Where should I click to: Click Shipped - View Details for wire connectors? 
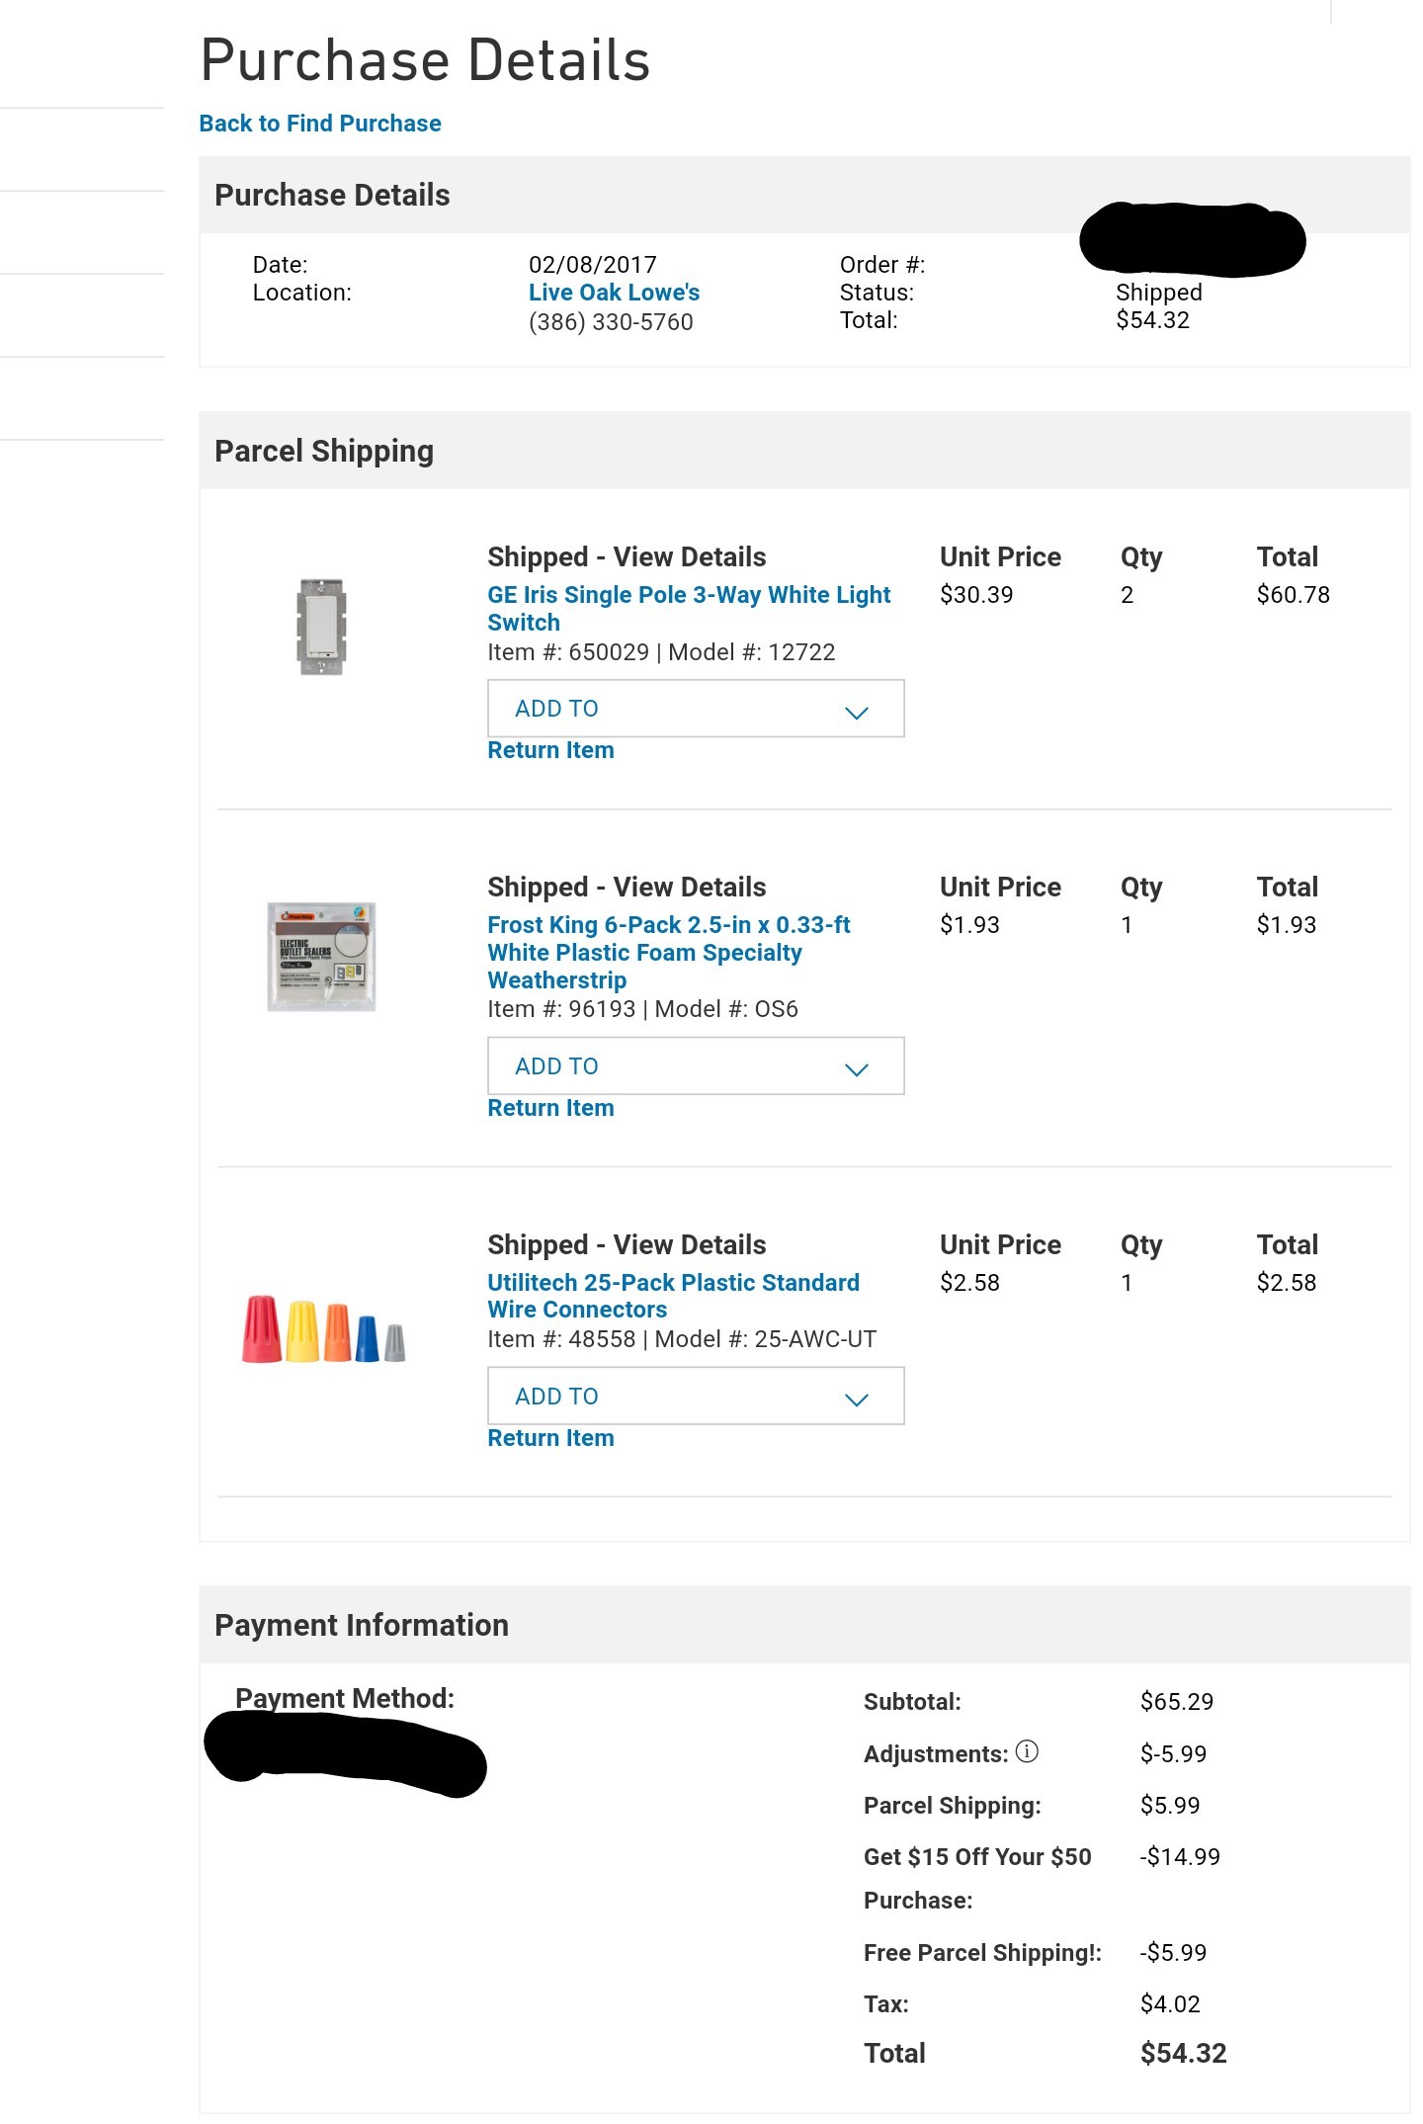pyautogui.click(x=627, y=1245)
